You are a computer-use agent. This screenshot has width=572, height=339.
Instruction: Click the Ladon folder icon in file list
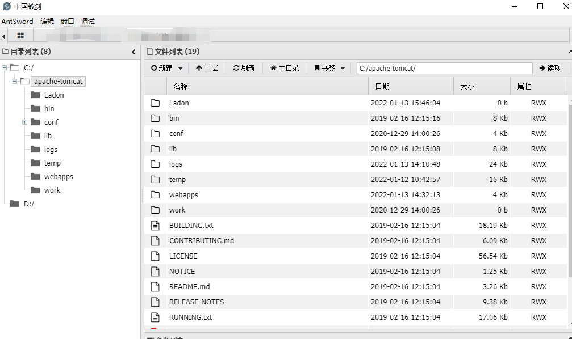(155, 103)
